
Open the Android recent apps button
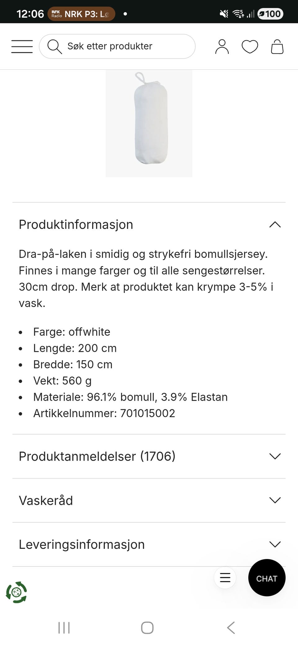[64, 628]
